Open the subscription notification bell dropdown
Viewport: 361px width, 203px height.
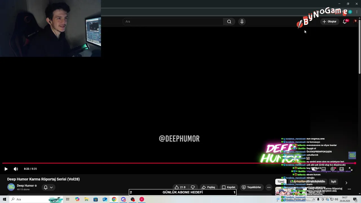click(48, 187)
